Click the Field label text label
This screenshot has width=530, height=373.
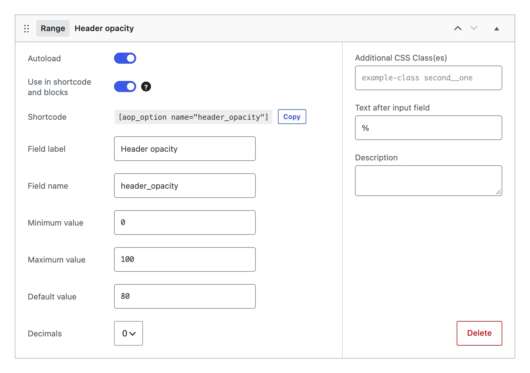click(47, 149)
